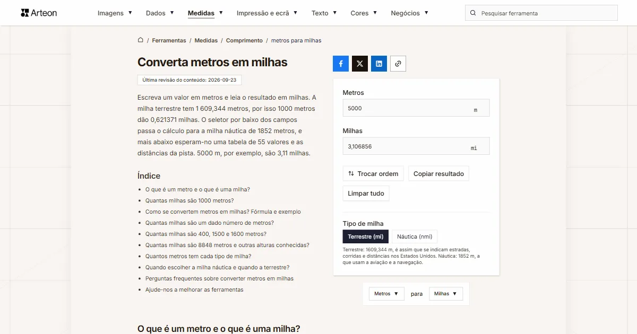Viewport: 637px width, 334px height.
Task: Open the Dados menu
Action: (160, 13)
